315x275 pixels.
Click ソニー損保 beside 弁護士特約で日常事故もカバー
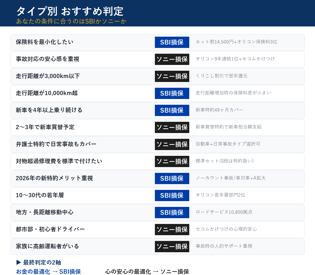[x=172, y=144]
